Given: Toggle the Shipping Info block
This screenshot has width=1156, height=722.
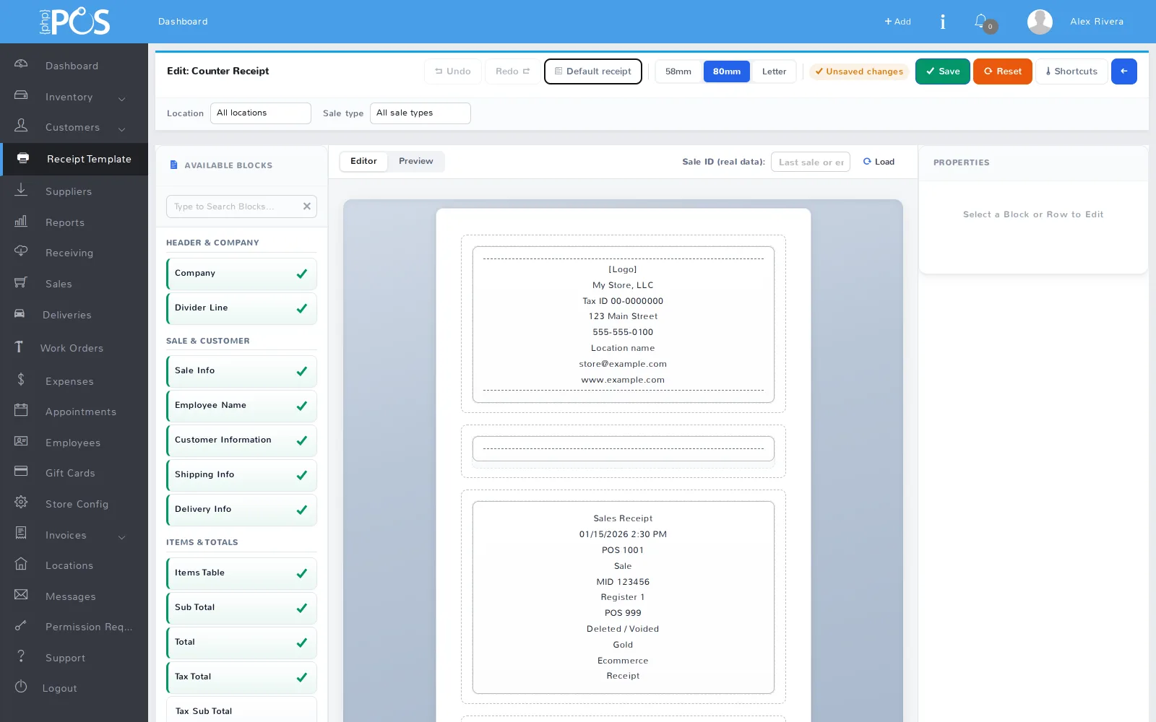Looking at the screenshot, I should coord(241,475).
